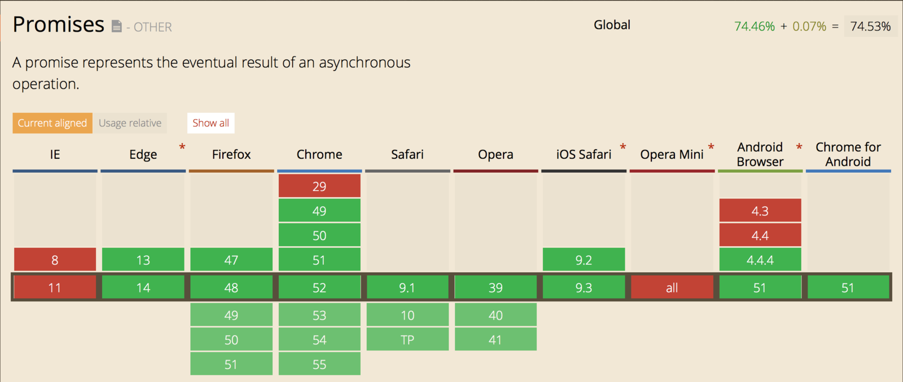903x382 pixels.
Task: Click the 0.07% partial support figure
Action: click(x=809, y=26)
